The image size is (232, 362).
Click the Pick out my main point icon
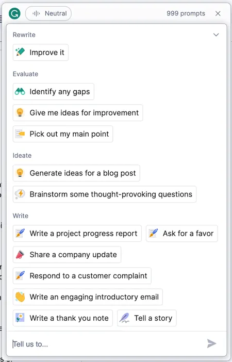tap(20, 134)
